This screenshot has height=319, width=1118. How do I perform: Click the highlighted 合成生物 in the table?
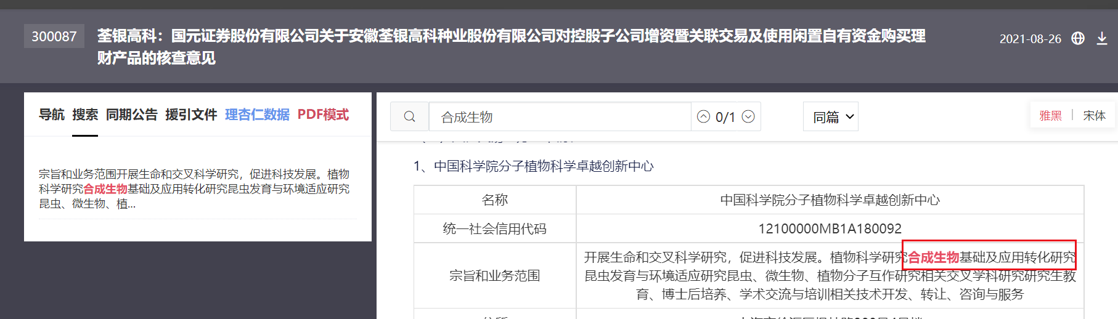coord(933,257)
